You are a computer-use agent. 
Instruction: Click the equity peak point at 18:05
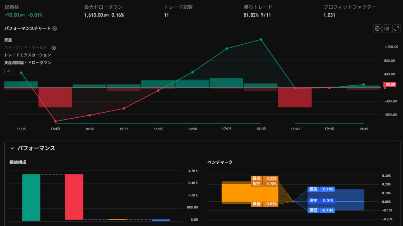261,39
